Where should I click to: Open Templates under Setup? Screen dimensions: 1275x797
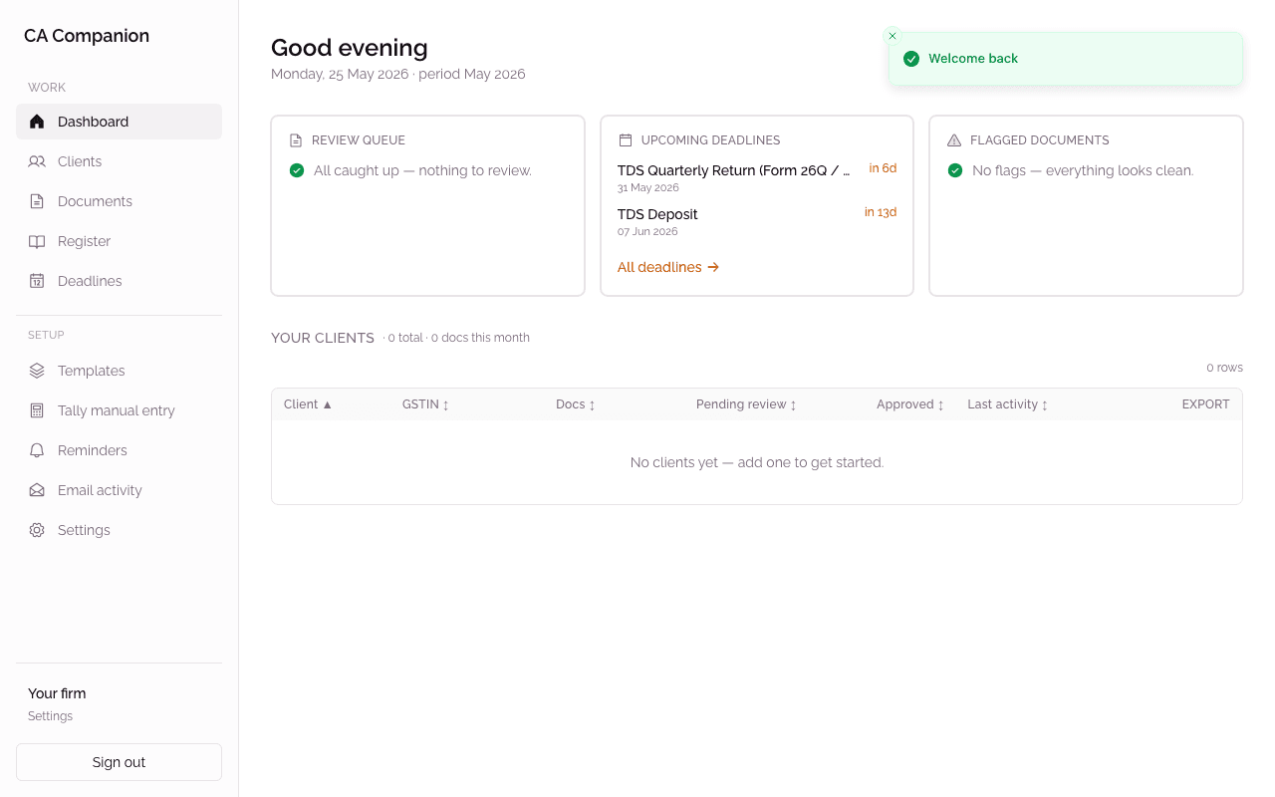click(119, 371)
